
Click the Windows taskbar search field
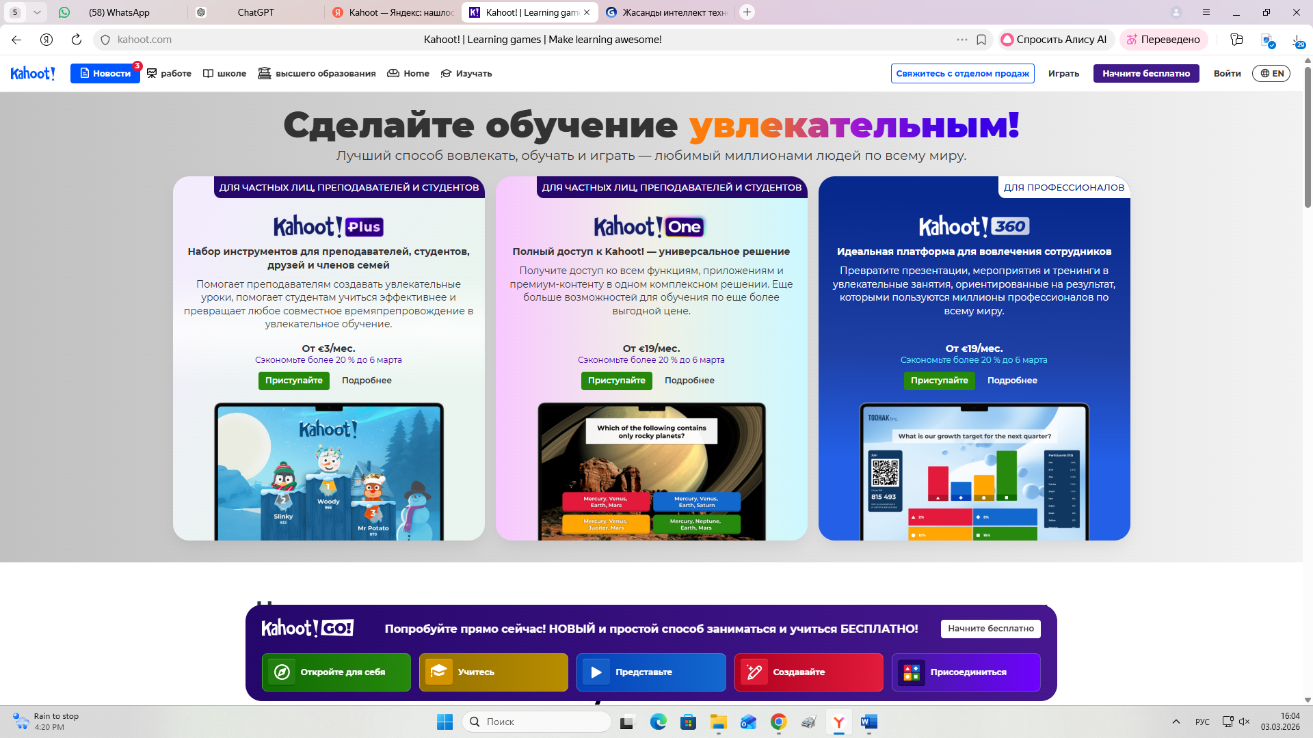537,722
